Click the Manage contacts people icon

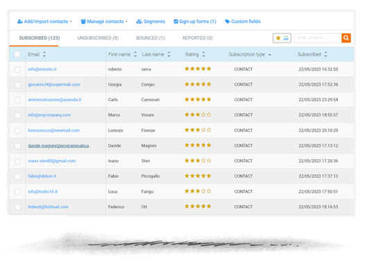click(x=83, y=21)
